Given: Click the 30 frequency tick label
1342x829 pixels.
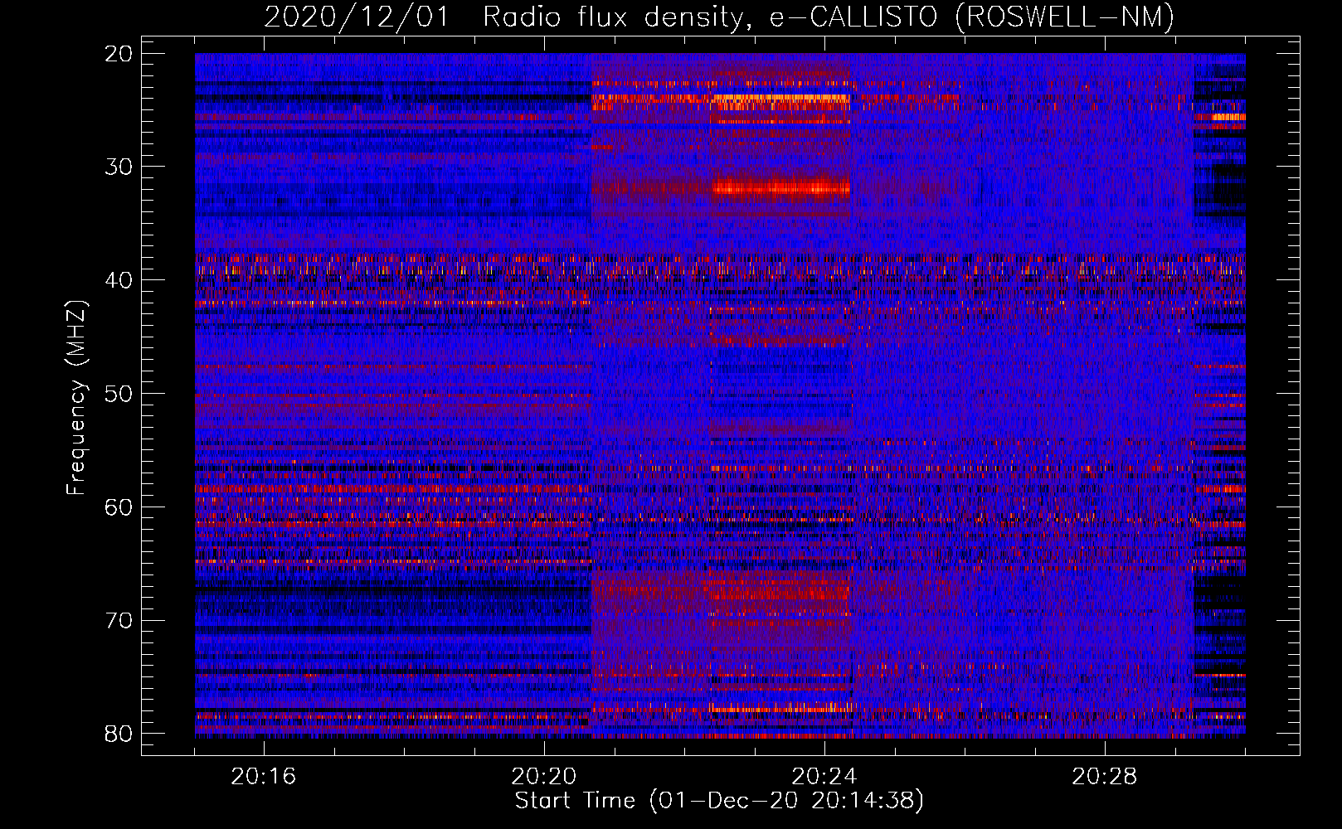Looking at the screenshot, I should tap(119, 167).
